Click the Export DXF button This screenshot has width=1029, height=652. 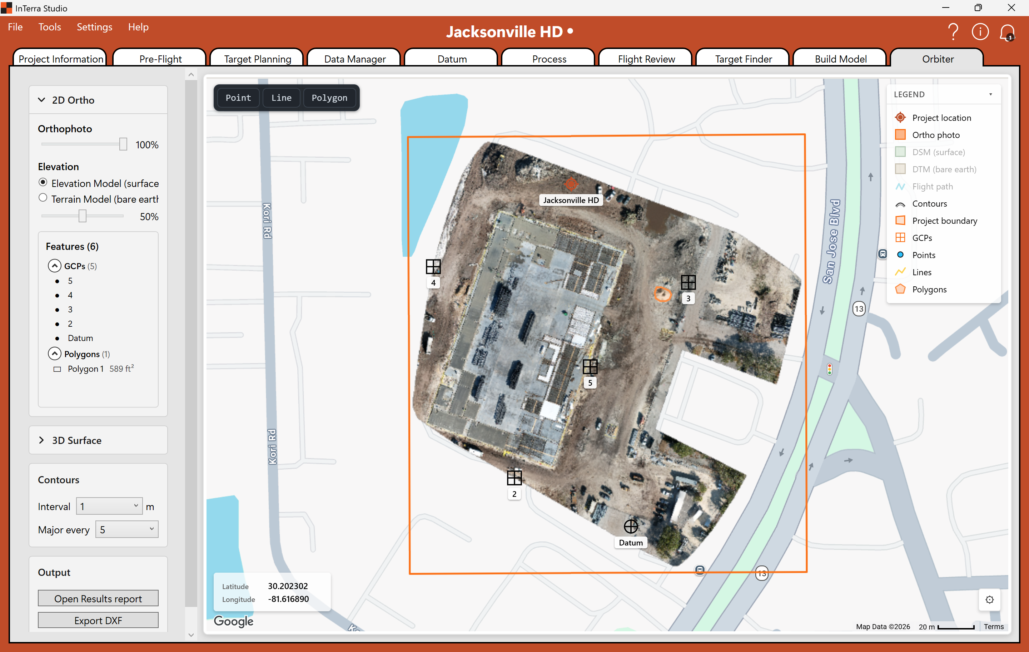click(98, 620)
